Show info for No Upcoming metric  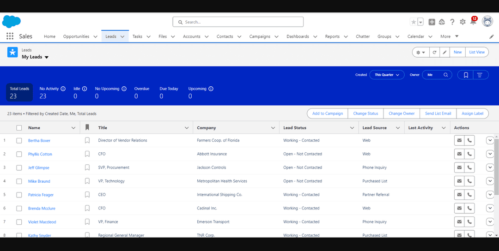[x=124, y=89]
